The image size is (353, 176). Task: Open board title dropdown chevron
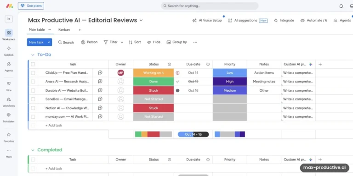tap(141, 20)
